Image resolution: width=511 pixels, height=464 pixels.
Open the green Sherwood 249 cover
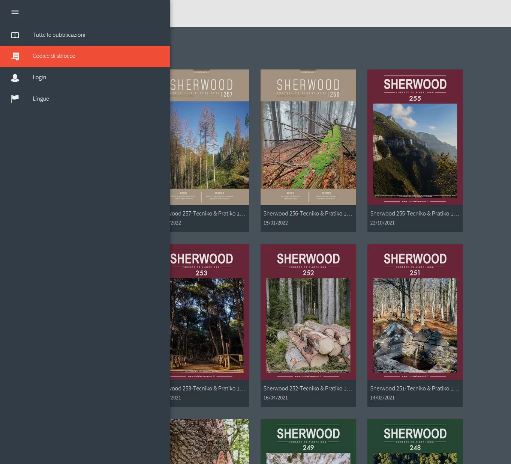click(308, 441)
